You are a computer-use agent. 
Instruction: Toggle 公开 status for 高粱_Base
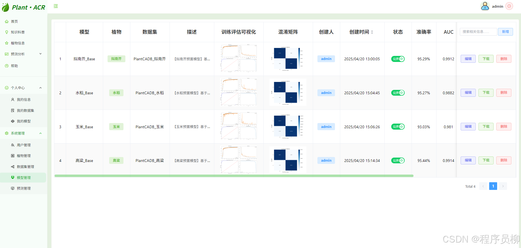(398, 160)
